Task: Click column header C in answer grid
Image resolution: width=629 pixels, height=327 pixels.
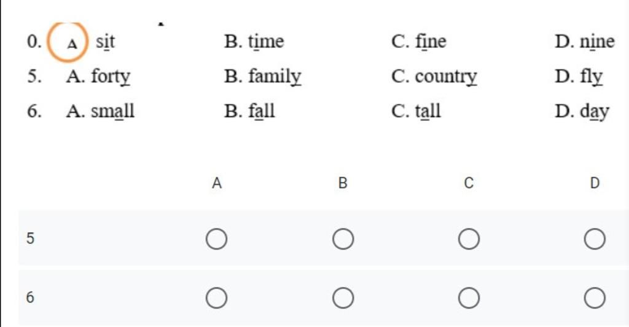Action: (x=469, y=183)
